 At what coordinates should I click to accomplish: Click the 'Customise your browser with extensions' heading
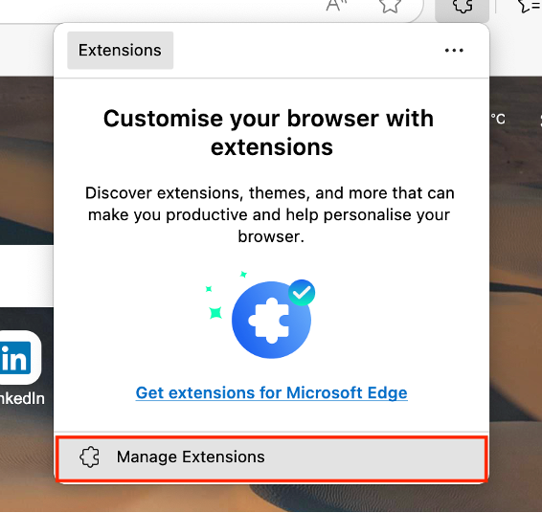click(269, 133)
